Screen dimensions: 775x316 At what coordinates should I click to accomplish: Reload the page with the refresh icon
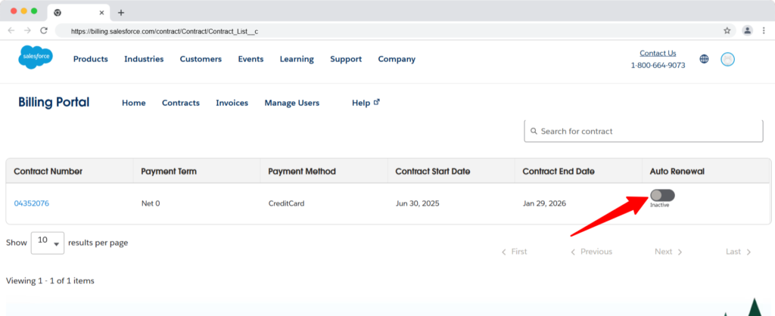coord(43,30)
